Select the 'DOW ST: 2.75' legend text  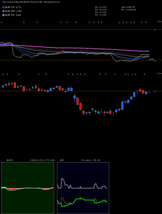tap(13, 7)
